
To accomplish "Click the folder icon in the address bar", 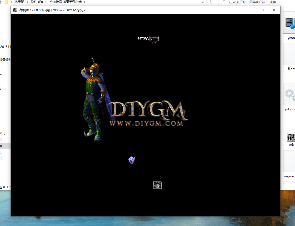I will click(7, 2).
